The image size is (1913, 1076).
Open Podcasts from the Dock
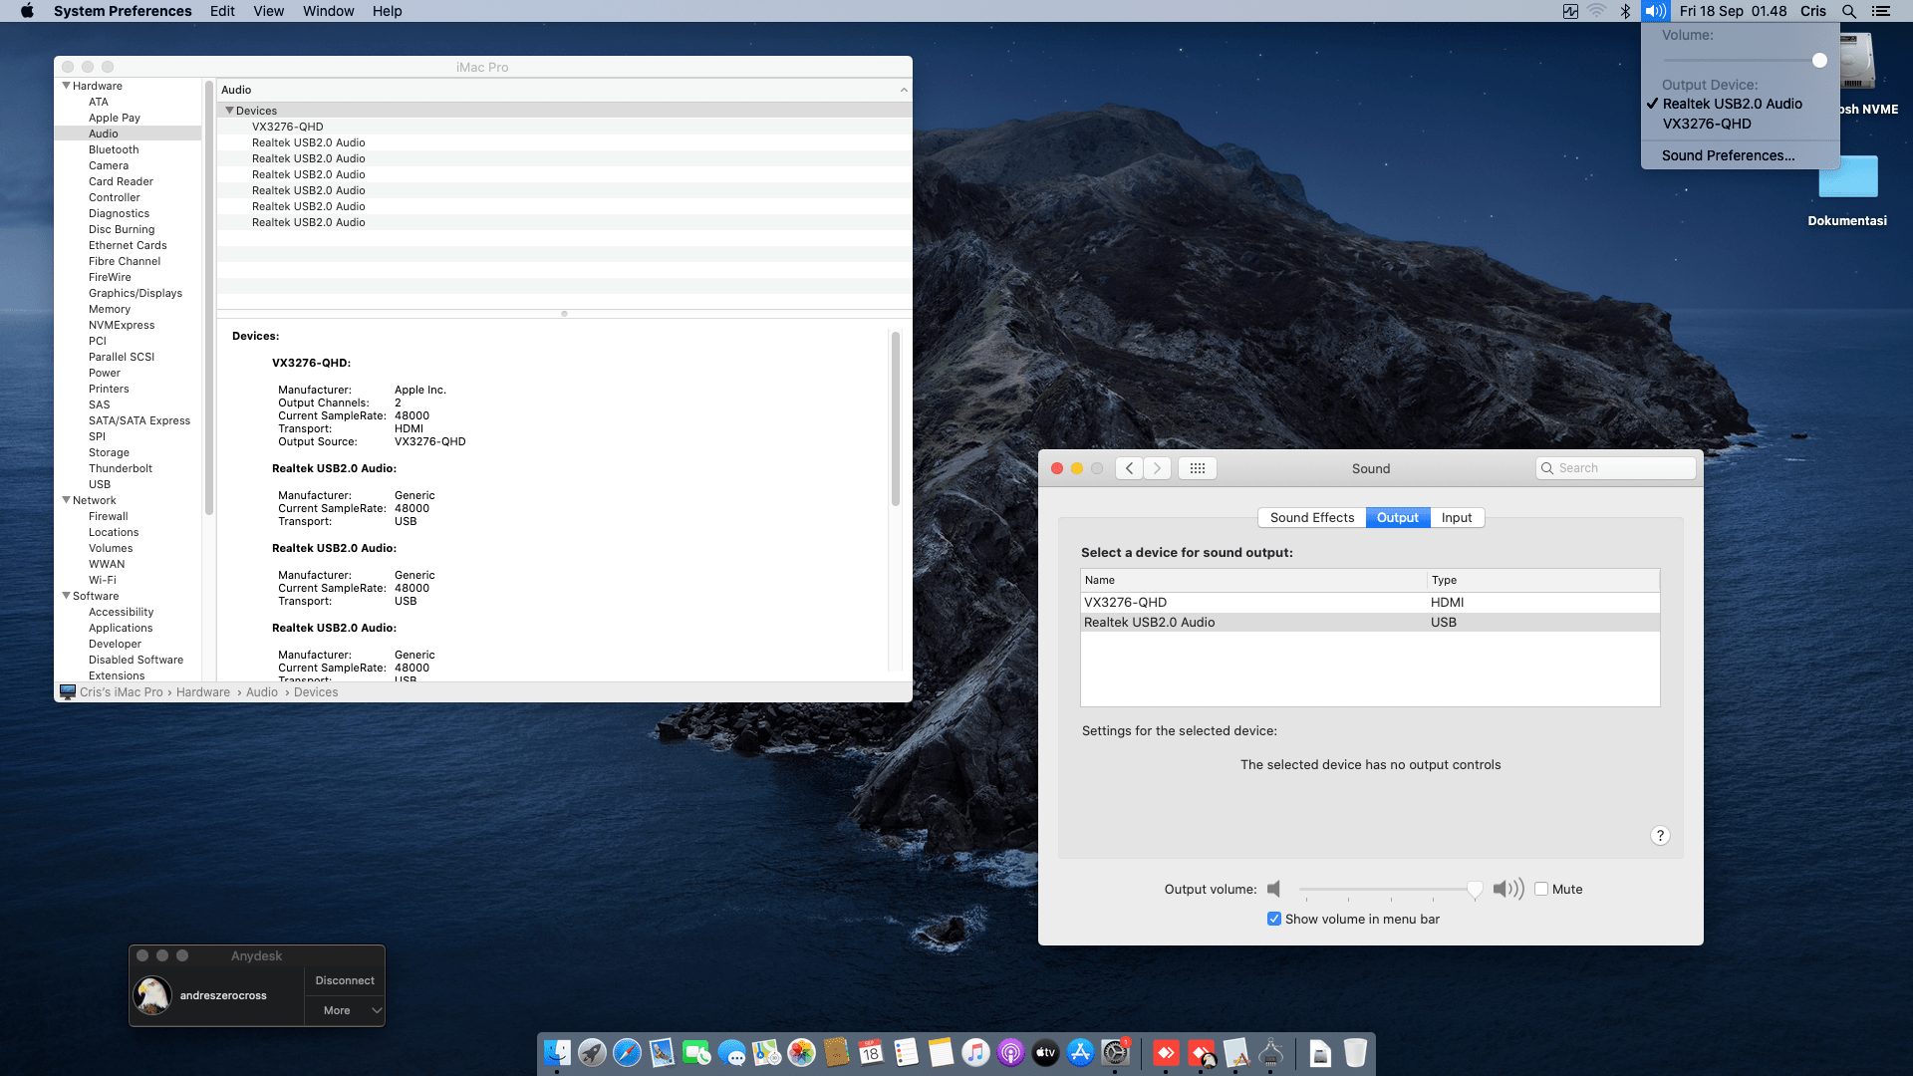pyautogui.click(x=1010, y=1052)
